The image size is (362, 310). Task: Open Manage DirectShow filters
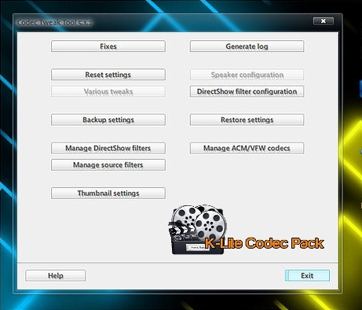(x=108, y=148)
